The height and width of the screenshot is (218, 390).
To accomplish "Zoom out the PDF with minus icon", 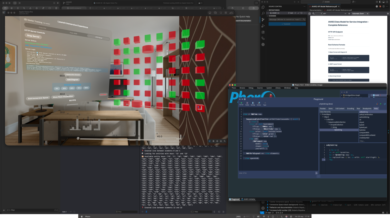I will click(x=345, y=14).
